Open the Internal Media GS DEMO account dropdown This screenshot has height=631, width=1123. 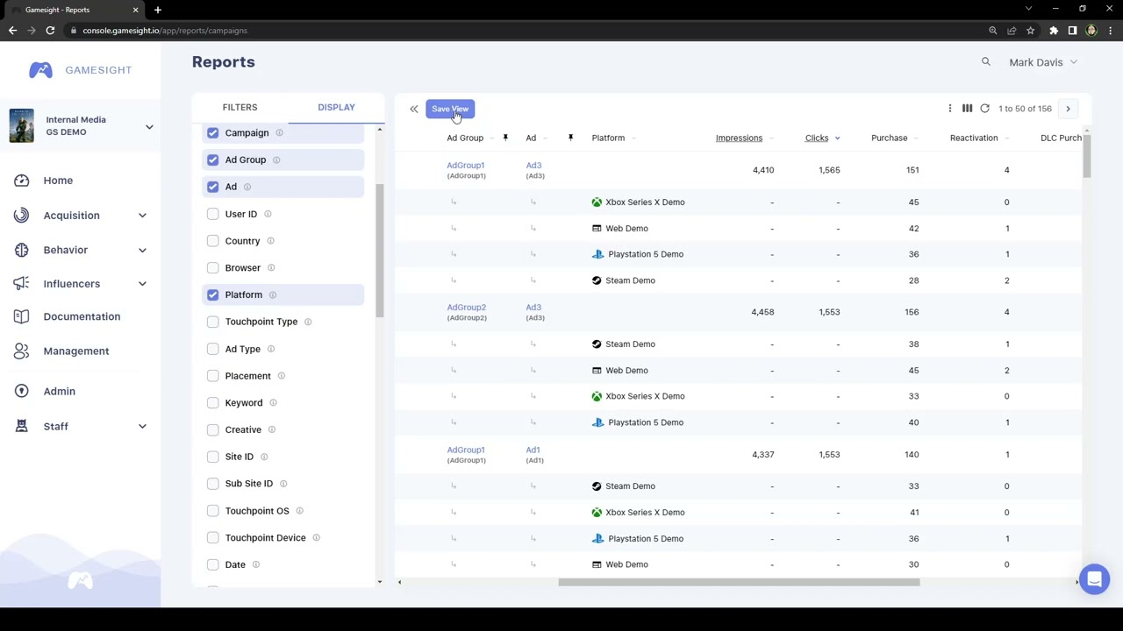point(81,126)
